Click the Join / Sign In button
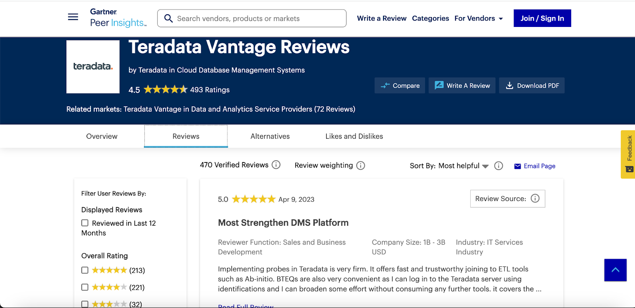The height and width of the screenshot is (308, 635). 542,18
